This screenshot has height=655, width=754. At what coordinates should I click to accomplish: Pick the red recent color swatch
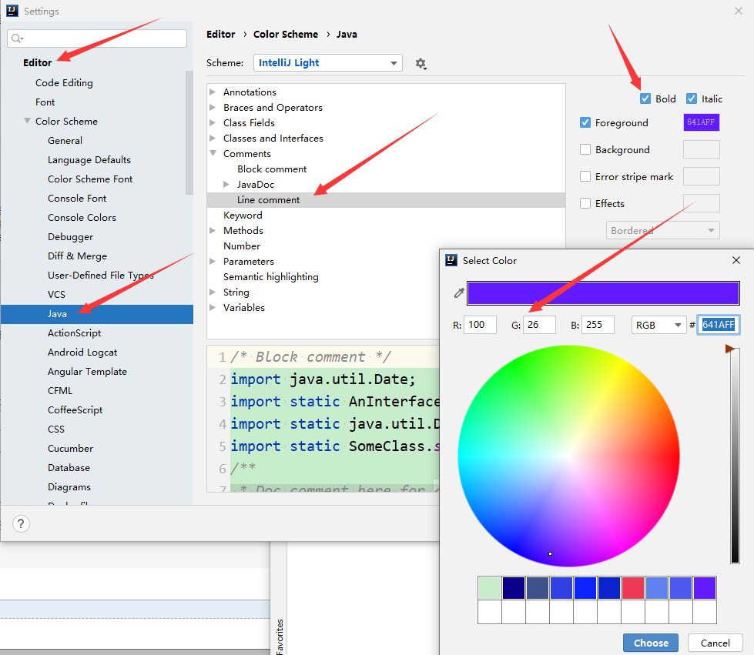click(633, 588)
